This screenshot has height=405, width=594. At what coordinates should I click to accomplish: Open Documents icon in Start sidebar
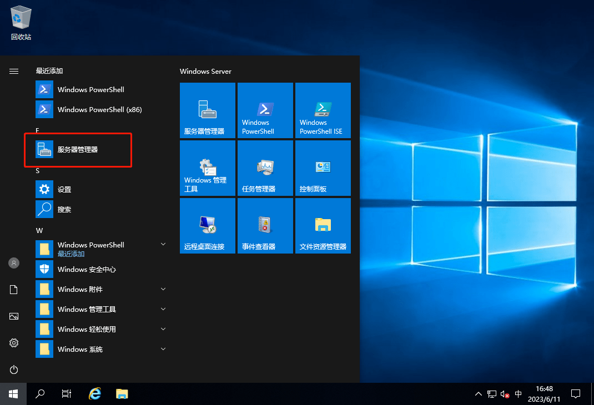tap(14, 290)
